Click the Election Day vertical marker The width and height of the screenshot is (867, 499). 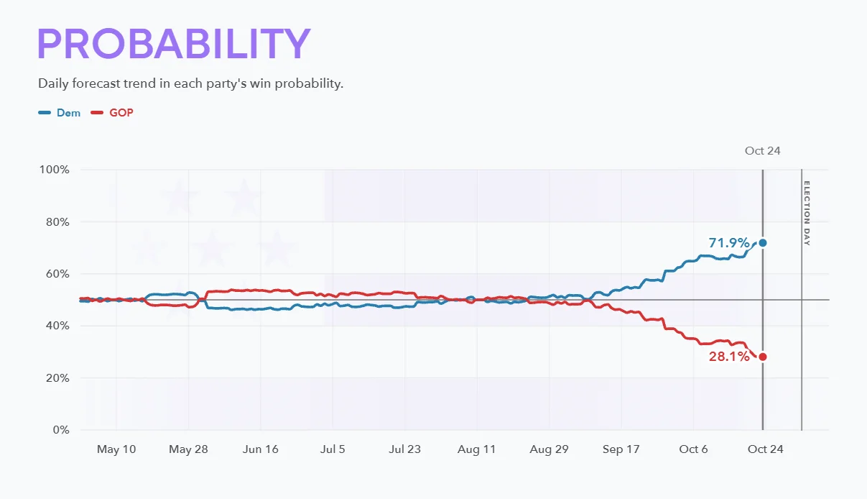(802, 300)
